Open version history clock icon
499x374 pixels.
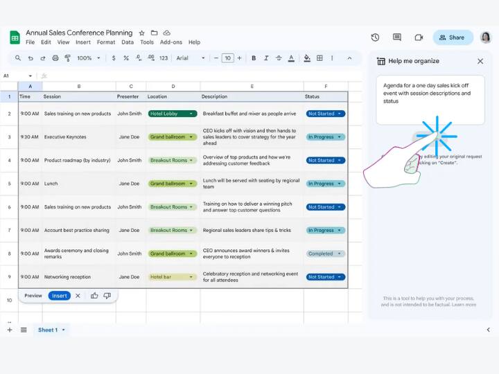tap(375, 37)
